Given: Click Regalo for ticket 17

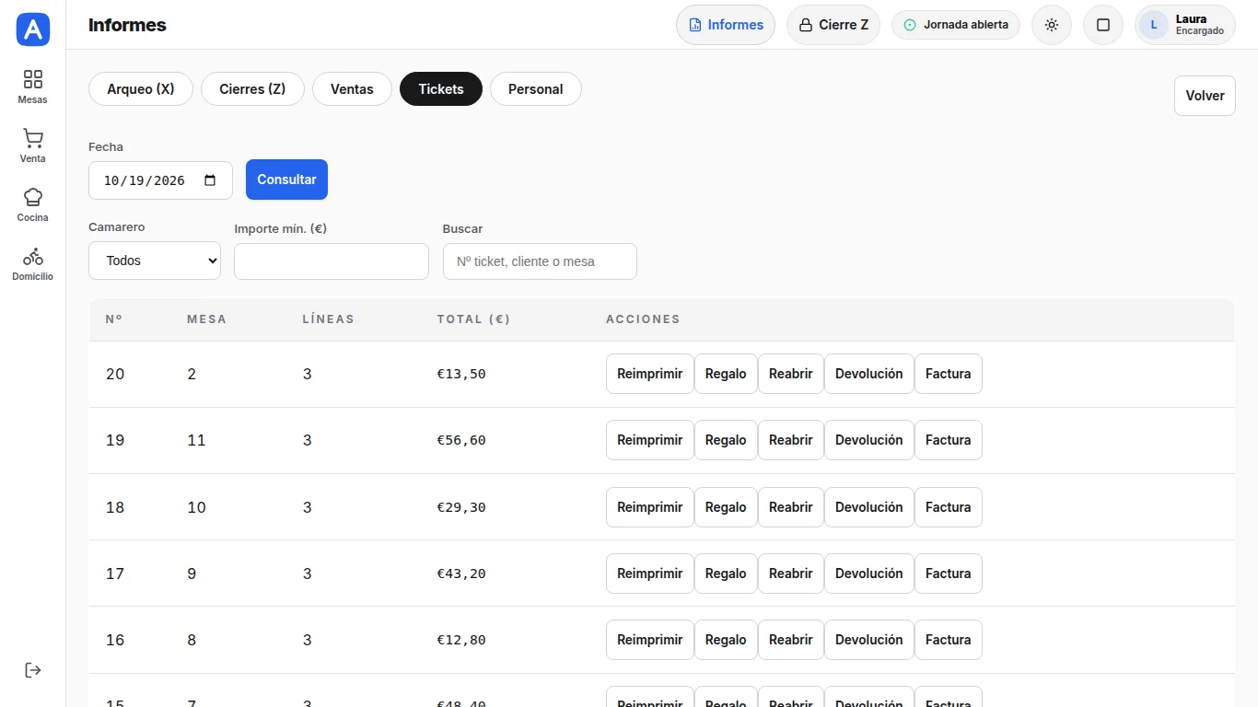Looking at the screenshot, I should 726,574.
